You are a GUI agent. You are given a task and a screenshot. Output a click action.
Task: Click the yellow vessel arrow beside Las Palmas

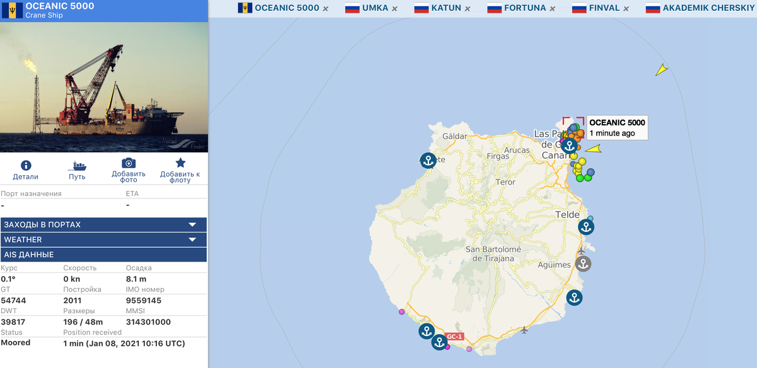pyautogui.click(x=593, y=149)
